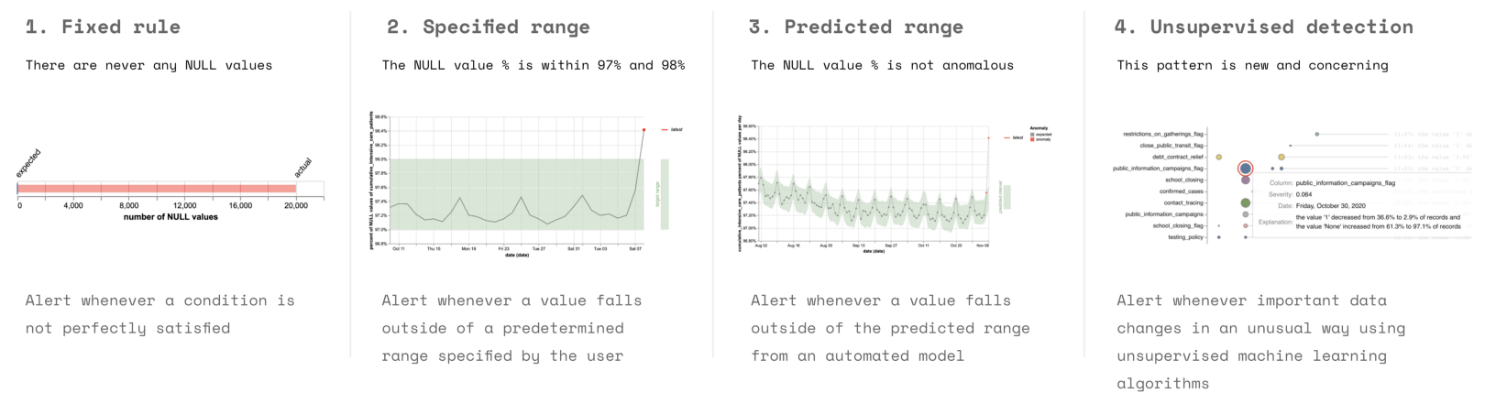Viewport: 1485px width, 415px height.
Task: Click the gray expected legend square
Action: pyautogui.click(x=1032, y=135)
